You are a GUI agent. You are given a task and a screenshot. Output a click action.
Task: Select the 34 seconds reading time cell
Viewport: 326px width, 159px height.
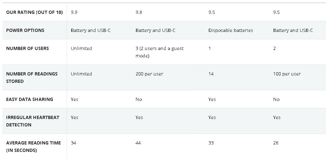pos(73,143)
